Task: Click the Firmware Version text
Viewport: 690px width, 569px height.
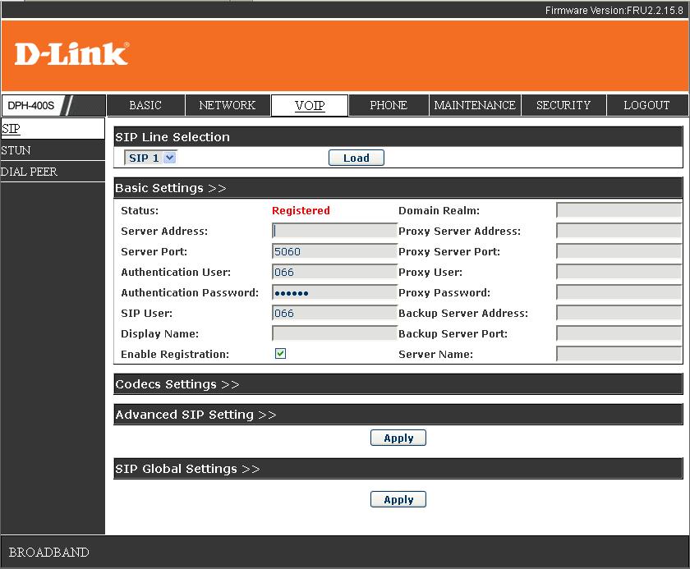Action: (614, 11)
